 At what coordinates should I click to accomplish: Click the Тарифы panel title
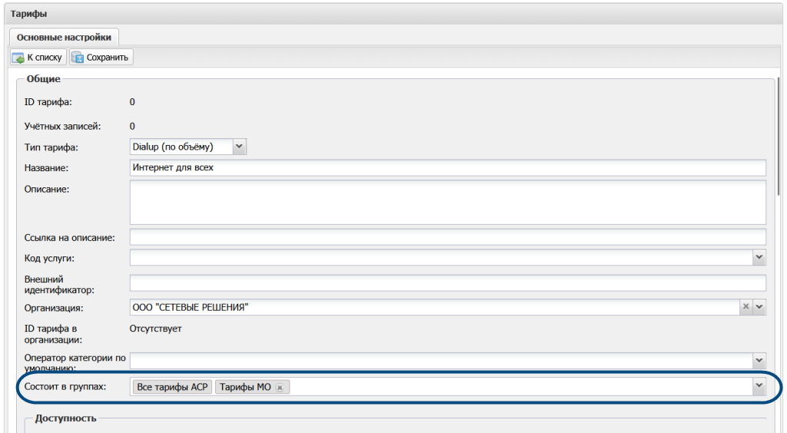[28, 14]
